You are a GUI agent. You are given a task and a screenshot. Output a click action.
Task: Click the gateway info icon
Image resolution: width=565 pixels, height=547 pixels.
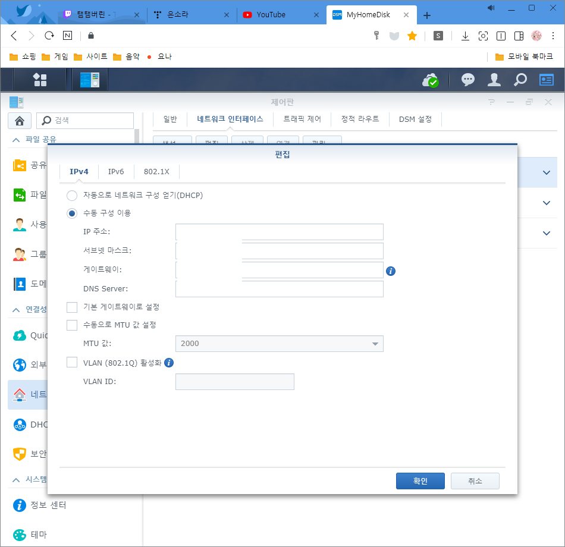[x=391, y=271]
